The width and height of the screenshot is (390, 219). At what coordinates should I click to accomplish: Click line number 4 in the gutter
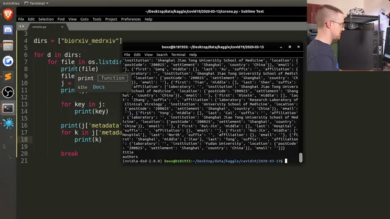(26, 41)
